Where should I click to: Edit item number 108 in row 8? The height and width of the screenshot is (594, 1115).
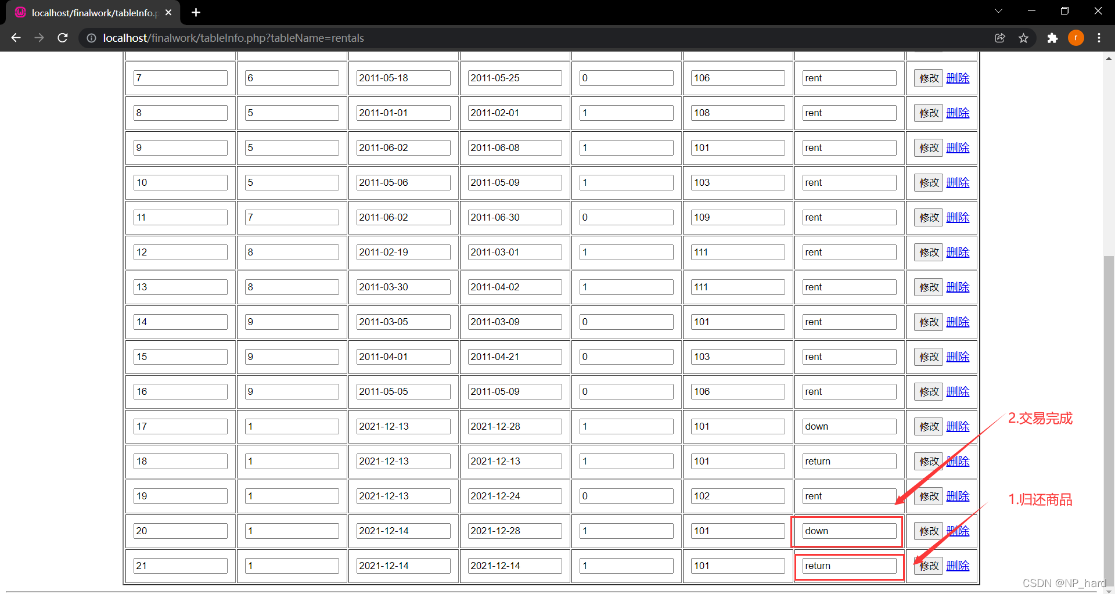(738, 113)
